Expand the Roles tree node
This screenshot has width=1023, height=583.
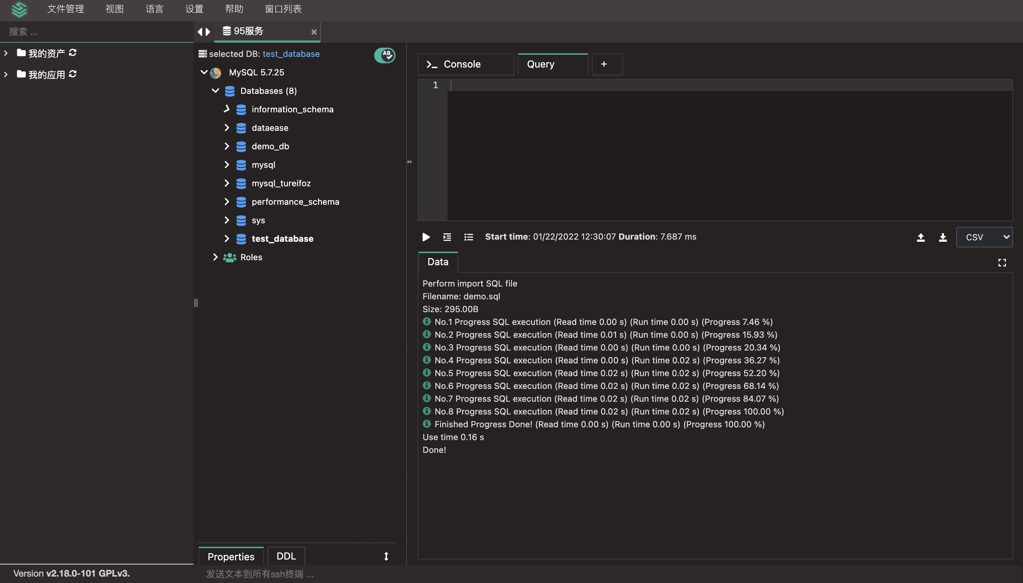click(215, 257)
